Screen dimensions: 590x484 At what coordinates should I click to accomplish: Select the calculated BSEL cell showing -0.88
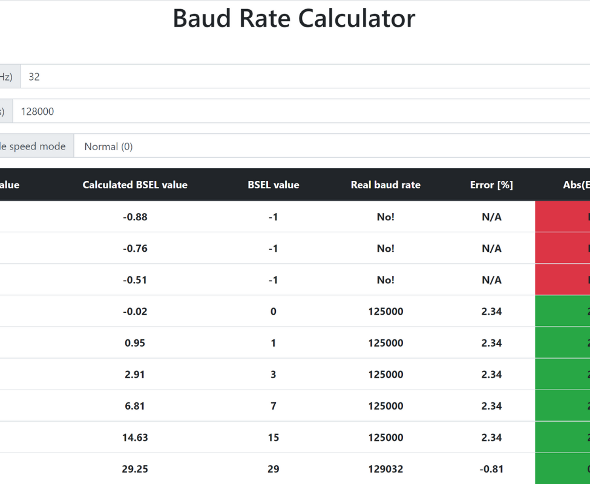[x=135, y=217]
